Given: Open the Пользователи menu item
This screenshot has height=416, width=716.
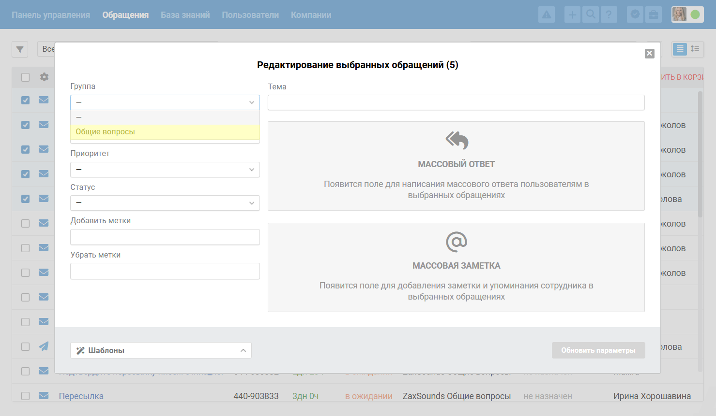Looking at the screenshot, I should [x=250, y=15].
